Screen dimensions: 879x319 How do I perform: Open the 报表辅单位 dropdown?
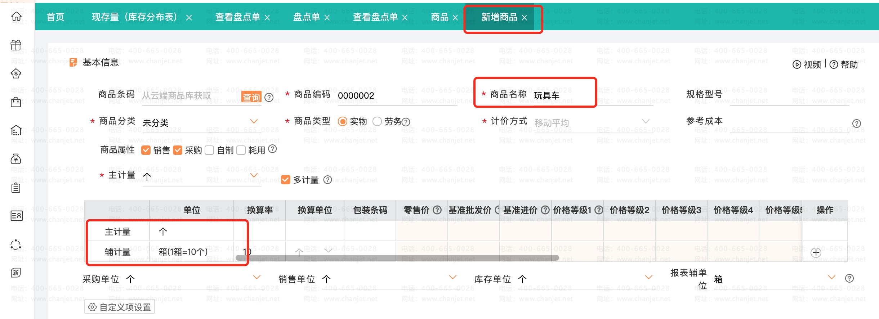click(x=832, y=277)
